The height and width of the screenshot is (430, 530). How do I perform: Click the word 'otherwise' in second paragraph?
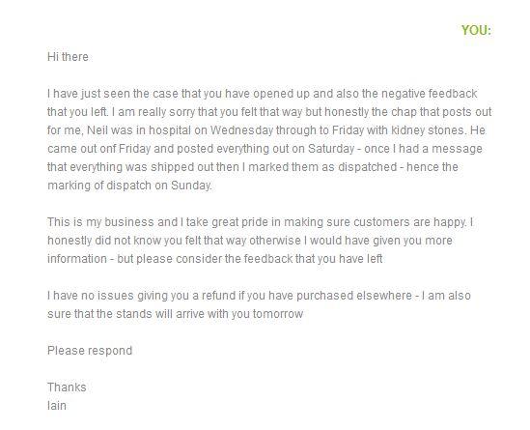tap(275, 241)
